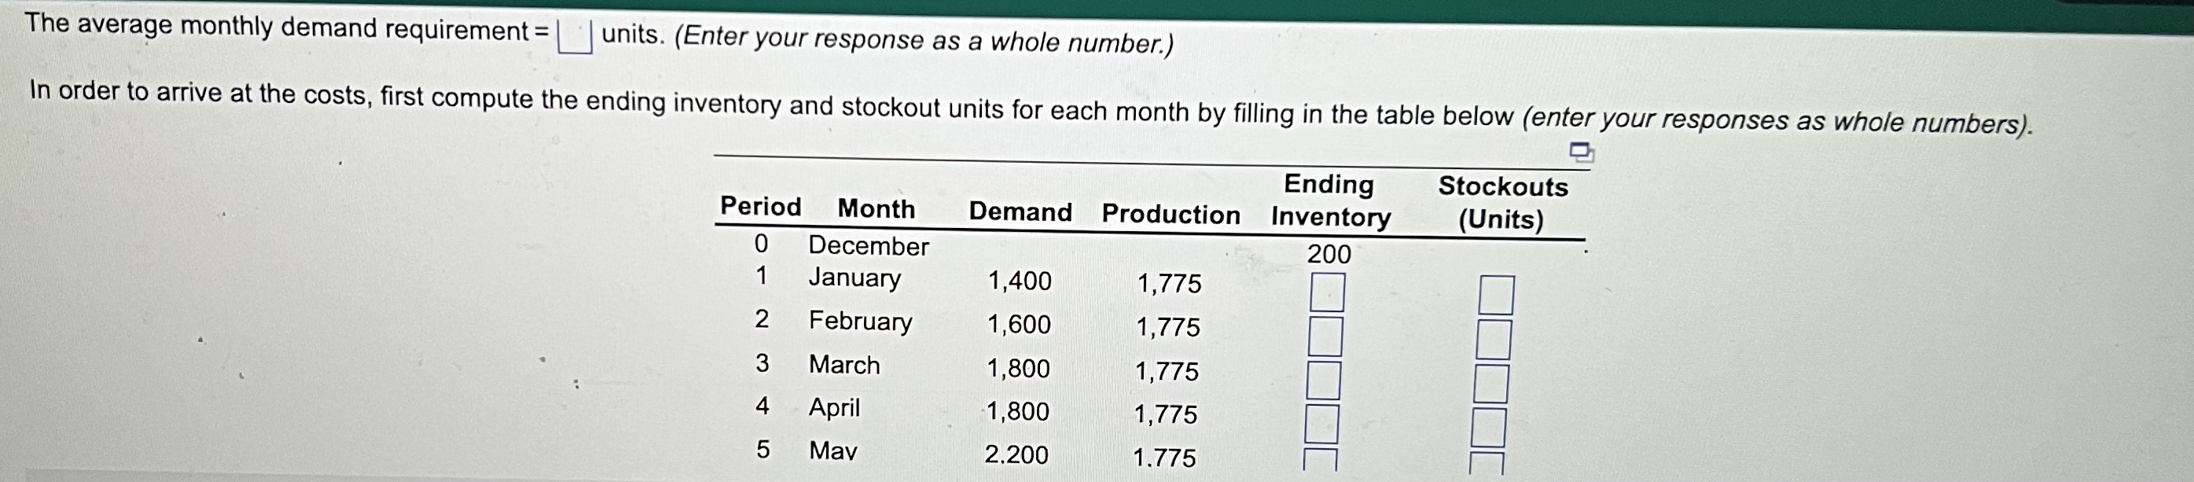Viewport: 2194px width, 482px height.
Task: Click the Month column header
Action: (x=876, y=211)
